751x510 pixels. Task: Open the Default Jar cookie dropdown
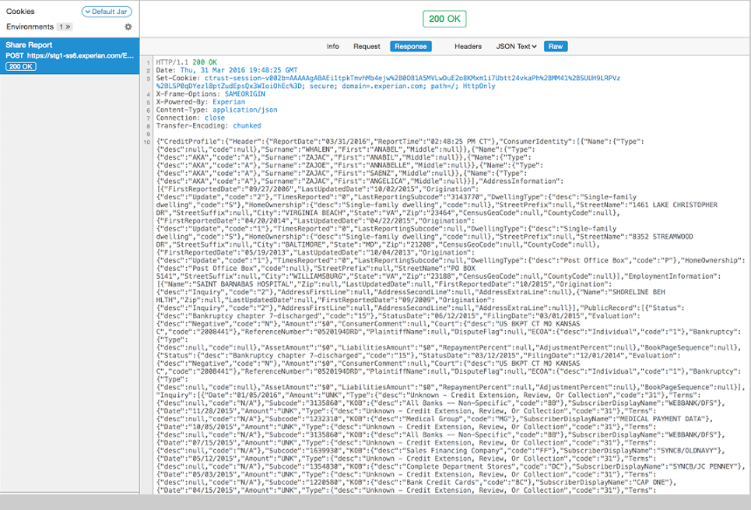(x=107, y=12)
